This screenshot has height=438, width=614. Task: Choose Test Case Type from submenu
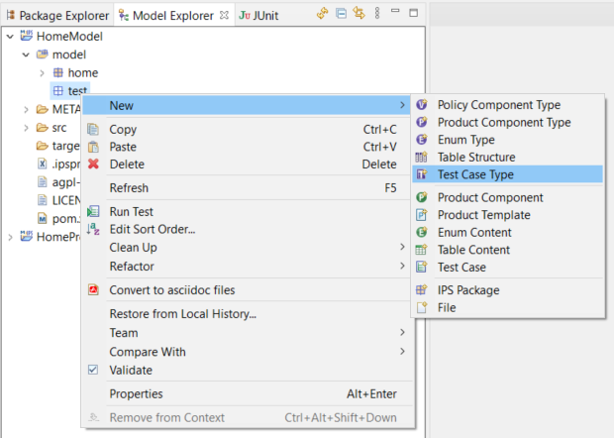point(475,174)
